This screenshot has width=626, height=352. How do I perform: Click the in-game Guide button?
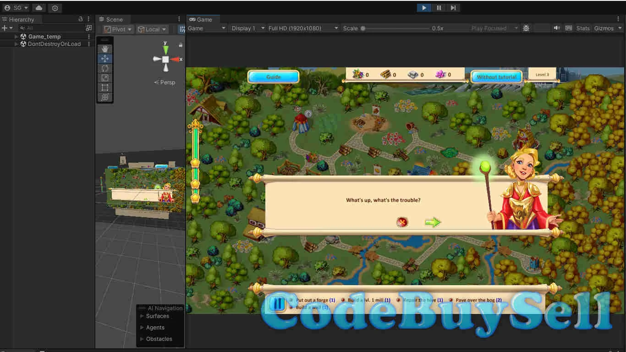tap(274, 77)
